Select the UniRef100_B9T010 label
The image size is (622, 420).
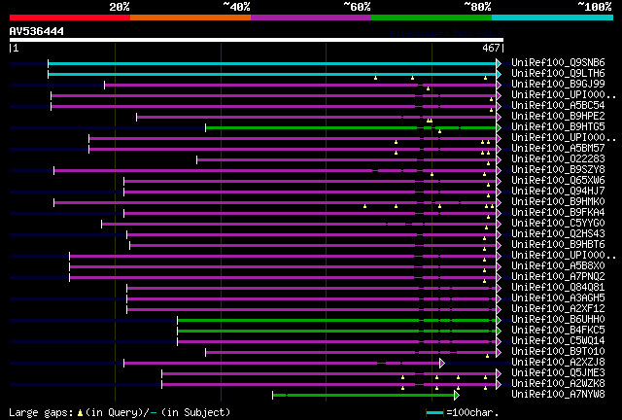[x=558, y=352]
